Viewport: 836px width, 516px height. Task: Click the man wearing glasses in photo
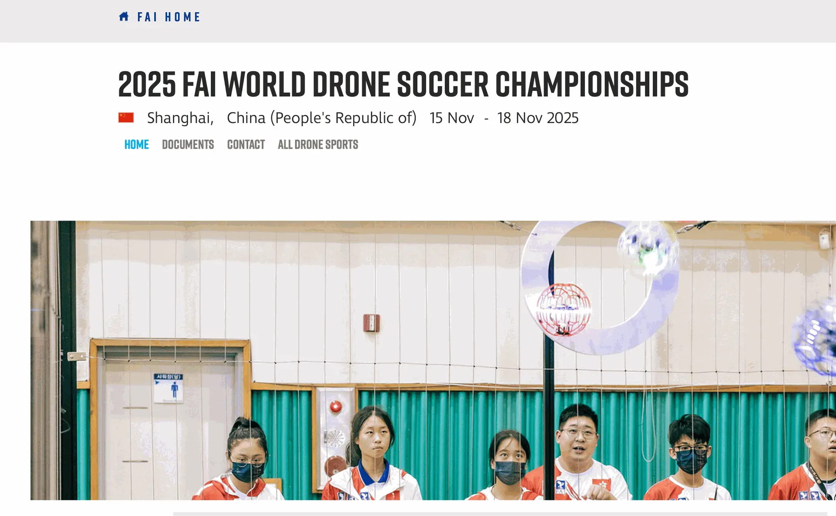pos(577,452)
